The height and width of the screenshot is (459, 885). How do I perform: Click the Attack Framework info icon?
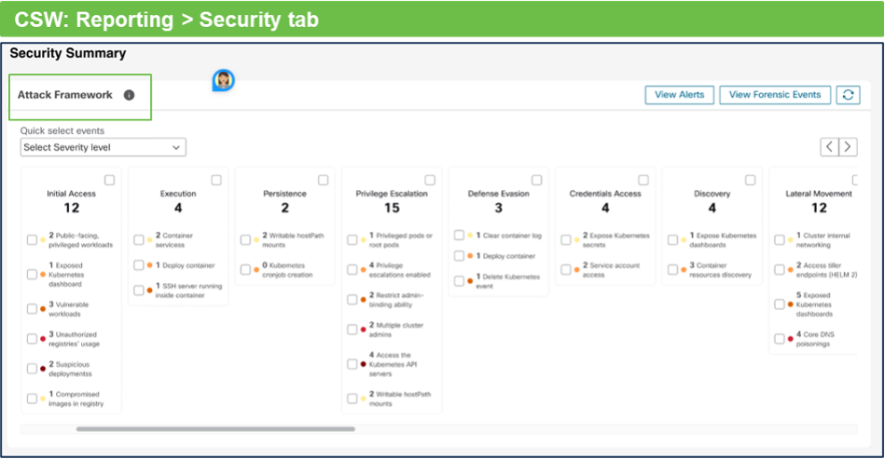(130, 95)
